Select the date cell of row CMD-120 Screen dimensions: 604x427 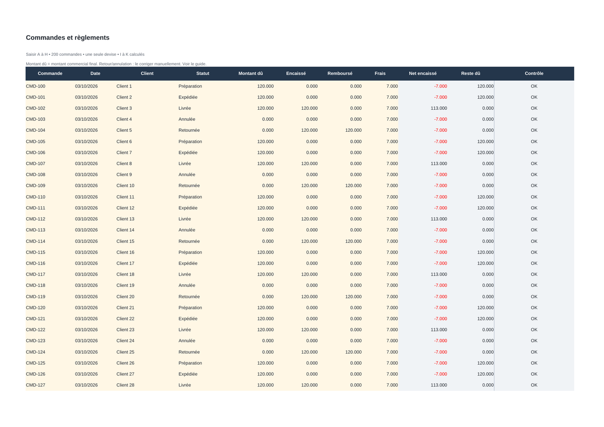(95, 308)
